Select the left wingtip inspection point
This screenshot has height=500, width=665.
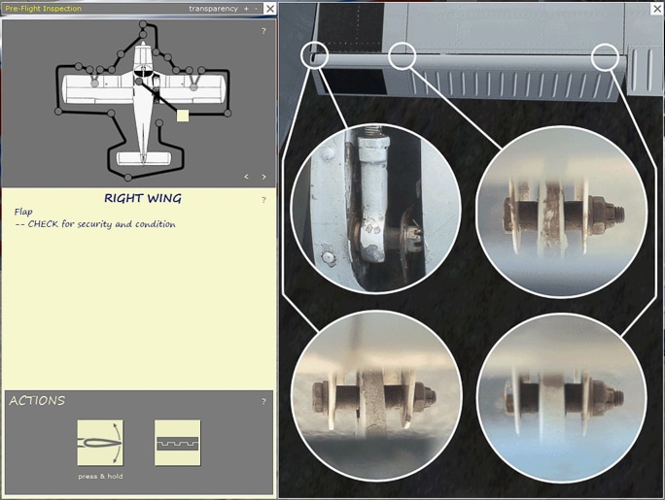click(58, 112)
